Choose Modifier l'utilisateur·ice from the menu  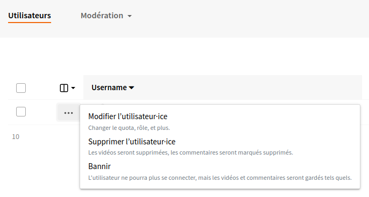point(128,116)
